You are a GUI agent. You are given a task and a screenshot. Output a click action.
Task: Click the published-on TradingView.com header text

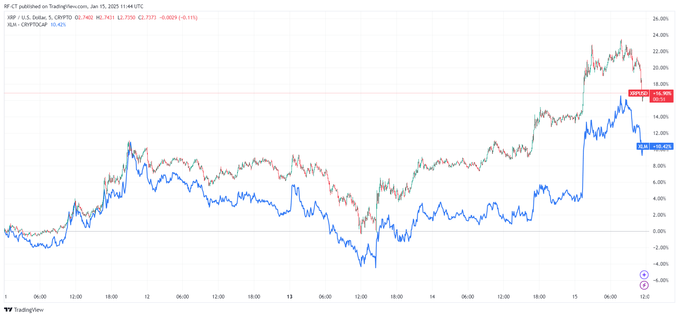pos(74,6)
